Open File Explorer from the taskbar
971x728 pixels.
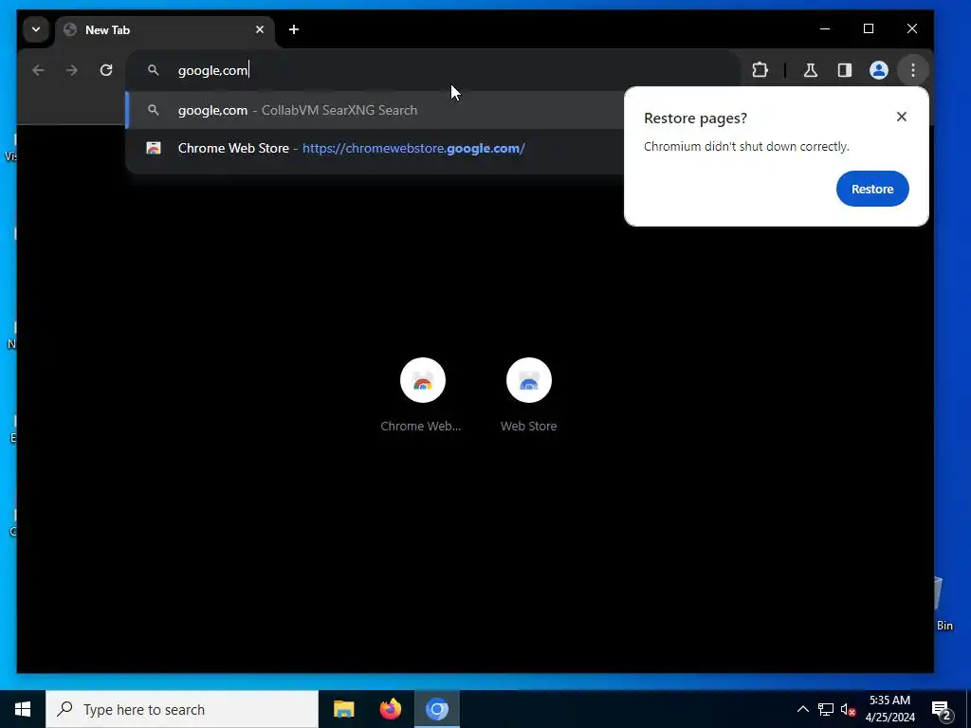[x=343, y=709]
